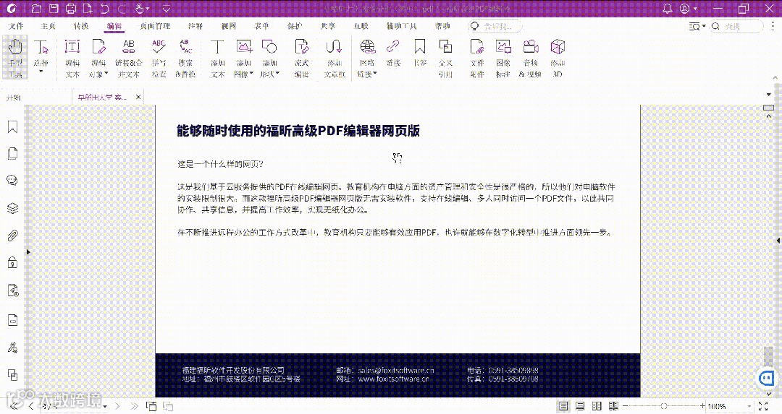The width and height of the screenshot is (782, 414).
Task: Expand the Select (选择) tool dropdown arrow
Action: click(41, 72)
